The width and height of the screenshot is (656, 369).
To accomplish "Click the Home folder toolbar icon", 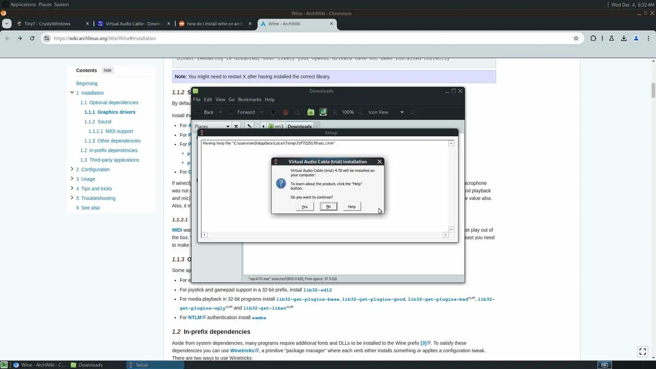I will [x=311, y=112].
